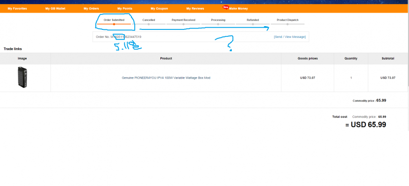
Task: View My Points section
Action: [125, 8]
